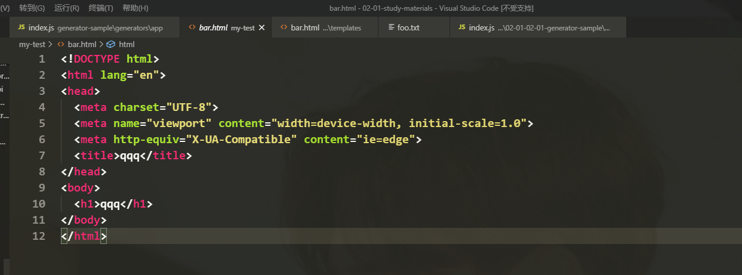Click text file icon on foo.txt tab
The image size is (742, 275).
tap(391, 27)
